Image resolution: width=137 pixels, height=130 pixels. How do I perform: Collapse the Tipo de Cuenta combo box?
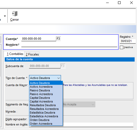point(45,78)
